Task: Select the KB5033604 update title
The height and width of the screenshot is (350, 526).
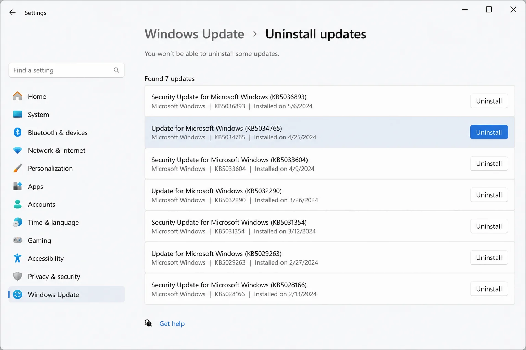Action: click(x=229, y=160)
